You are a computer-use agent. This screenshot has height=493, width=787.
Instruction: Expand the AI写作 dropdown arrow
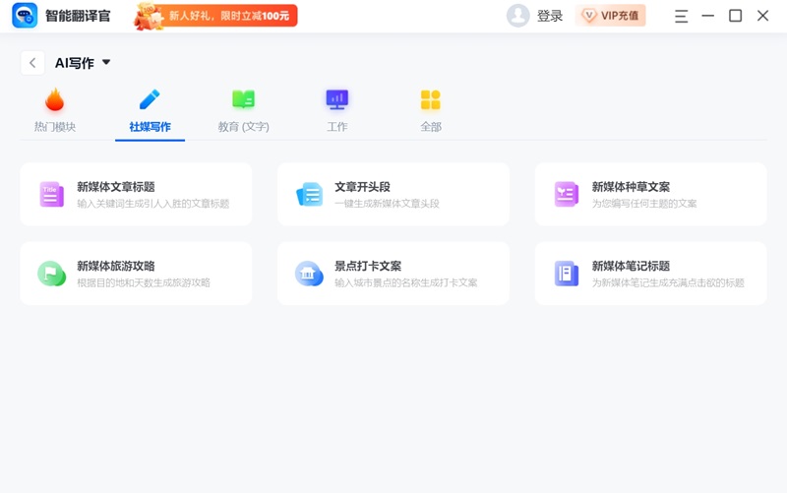click(x=106, y=62)
